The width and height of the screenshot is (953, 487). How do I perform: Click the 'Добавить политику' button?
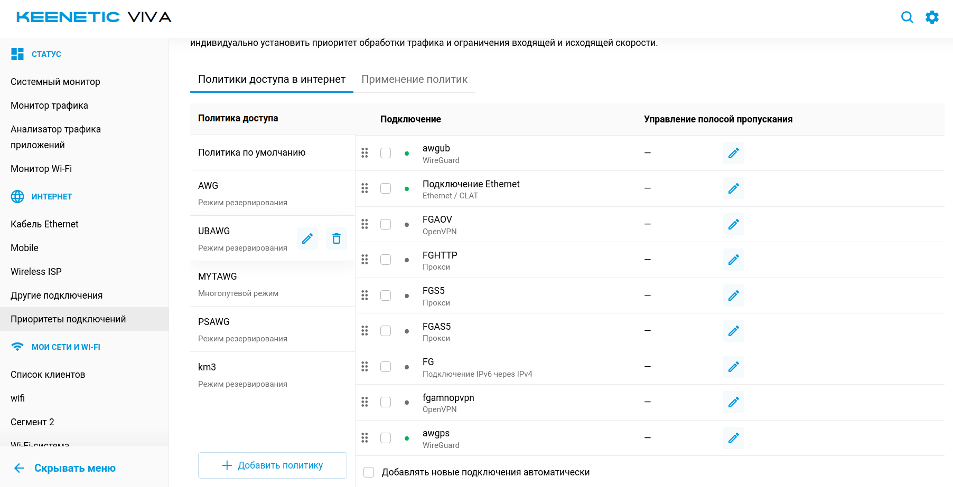pyautogui.click(x=273, y=465)
